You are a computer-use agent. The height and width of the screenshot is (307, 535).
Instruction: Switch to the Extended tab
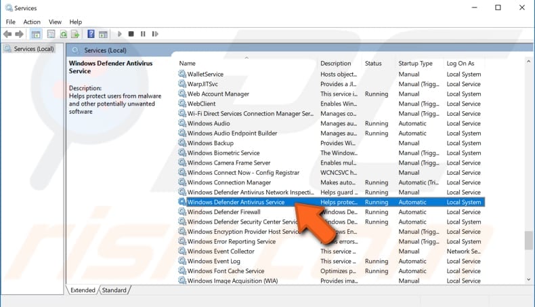click(83, 290)
